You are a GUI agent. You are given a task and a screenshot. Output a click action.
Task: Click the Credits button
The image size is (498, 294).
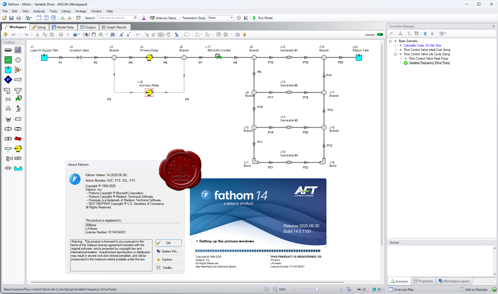click(x=168, y=268)
